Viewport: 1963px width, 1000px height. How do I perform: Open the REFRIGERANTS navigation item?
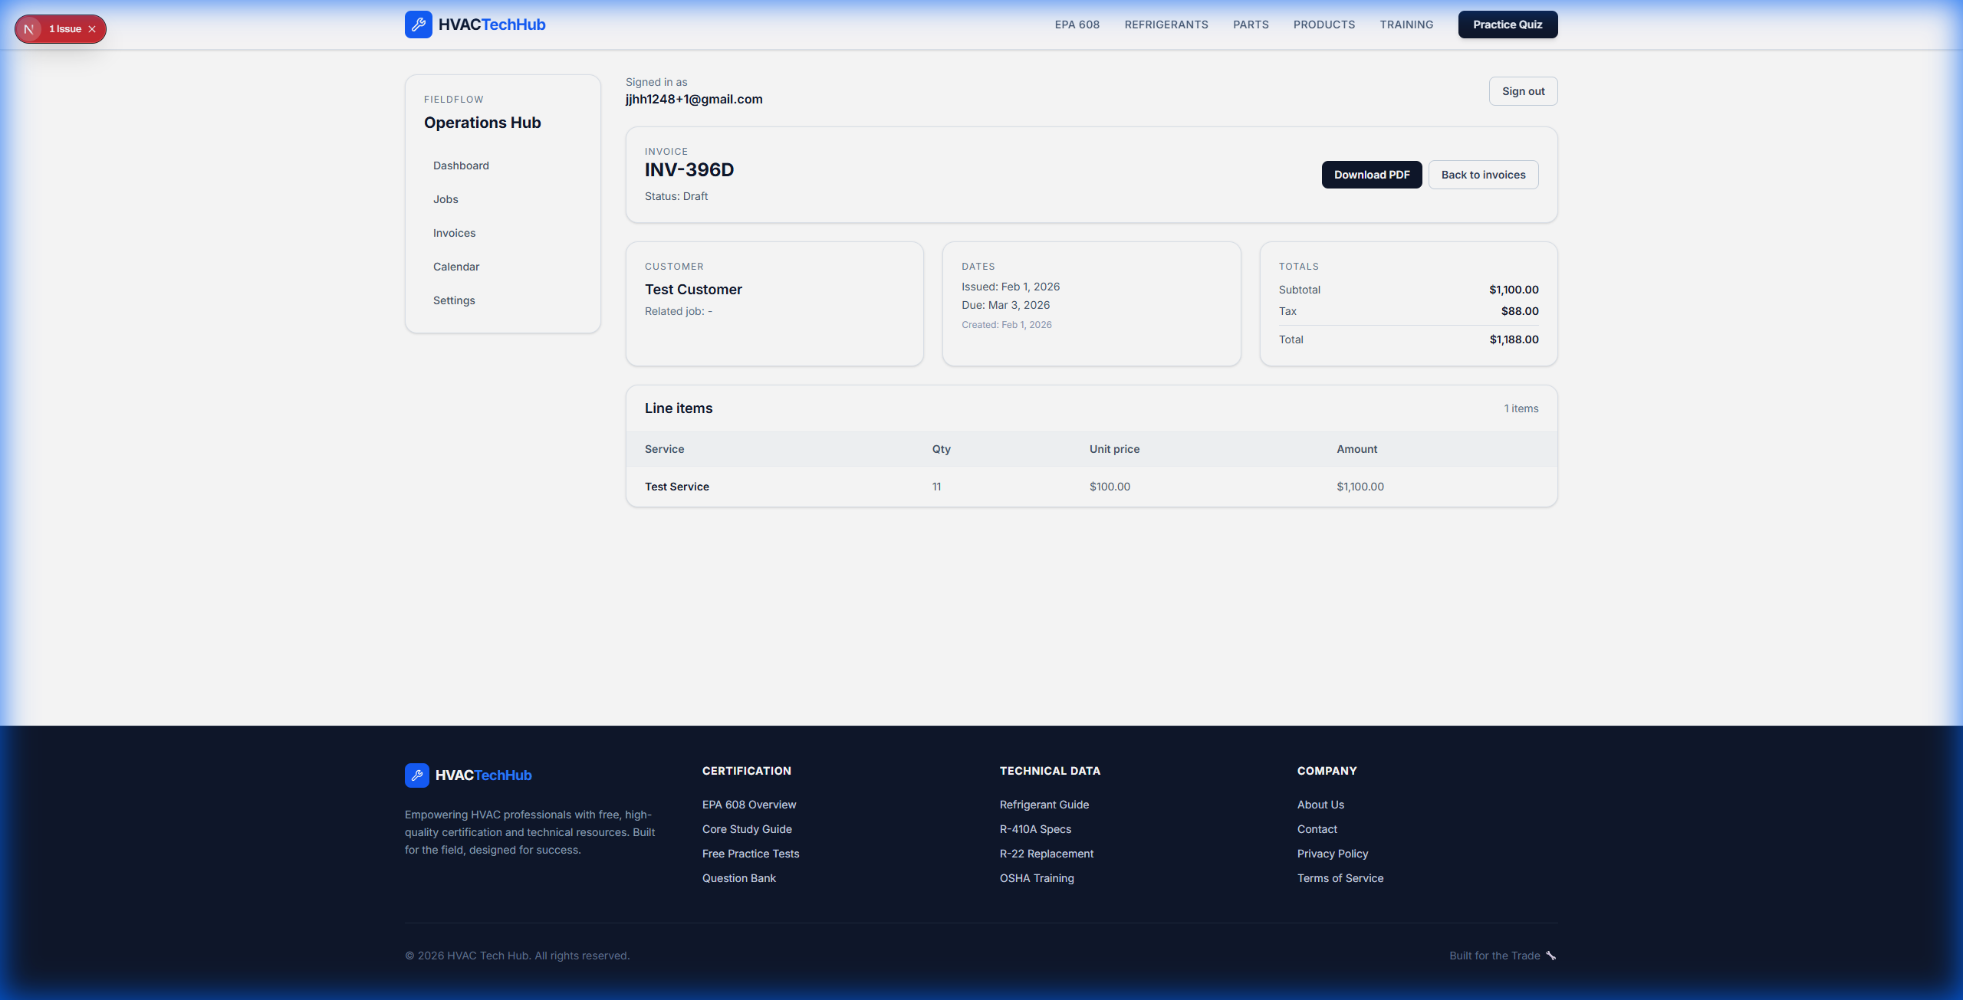tap(1166, 24)
